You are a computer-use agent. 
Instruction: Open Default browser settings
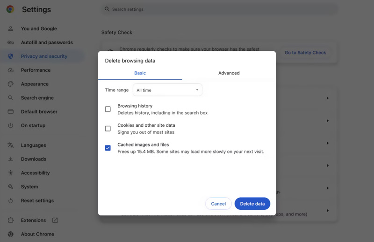pos(39,111)
